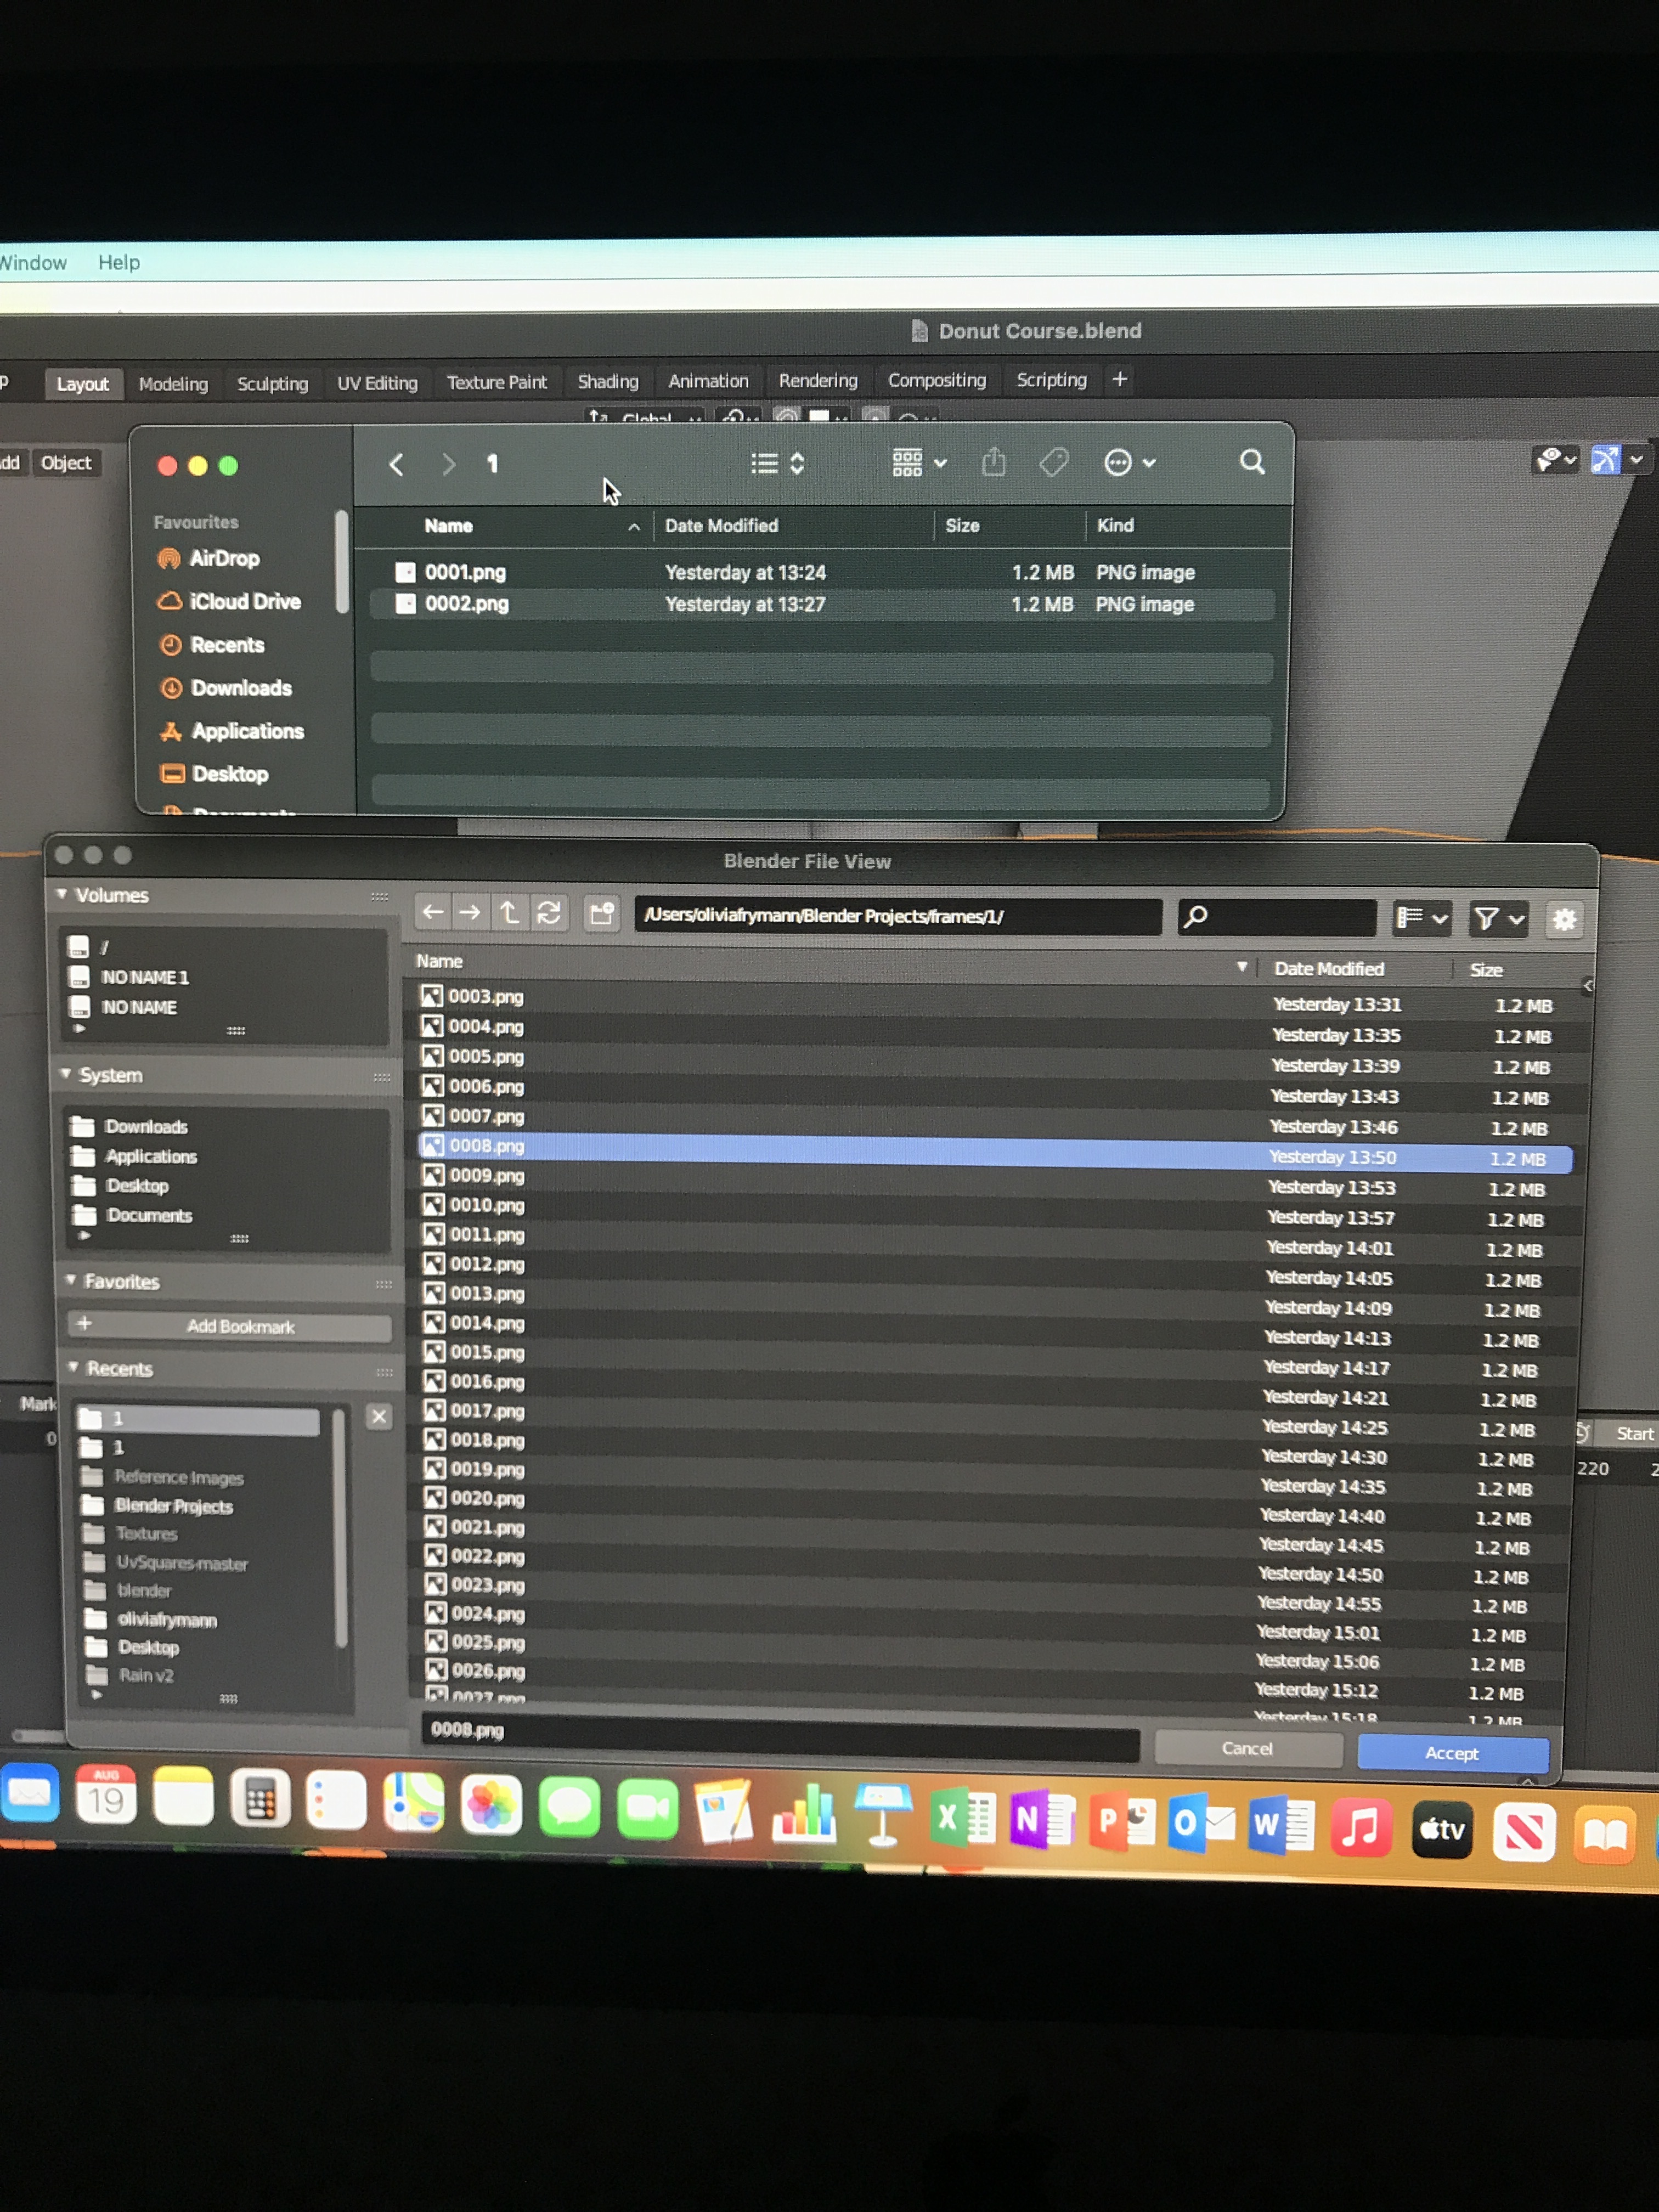The image size is (1659, 2212).
Task: Go forward in Blender File View
Action: click(469, 912)
